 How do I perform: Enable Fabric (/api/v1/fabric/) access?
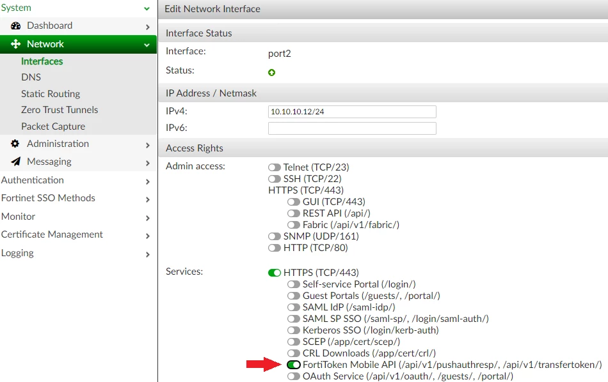click(x=294, y=225)
